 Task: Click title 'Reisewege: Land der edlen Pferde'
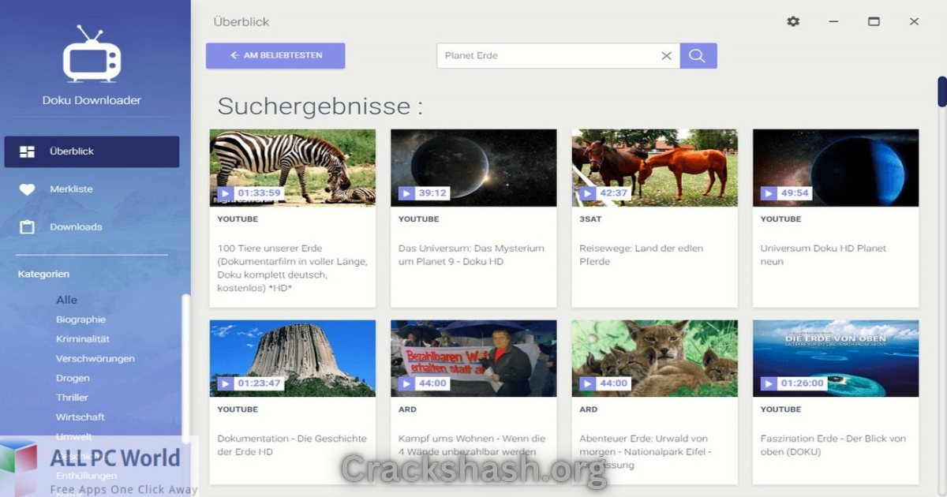tap(642, 255)
